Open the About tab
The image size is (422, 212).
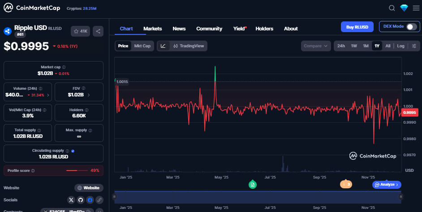[x=291, y=29]
